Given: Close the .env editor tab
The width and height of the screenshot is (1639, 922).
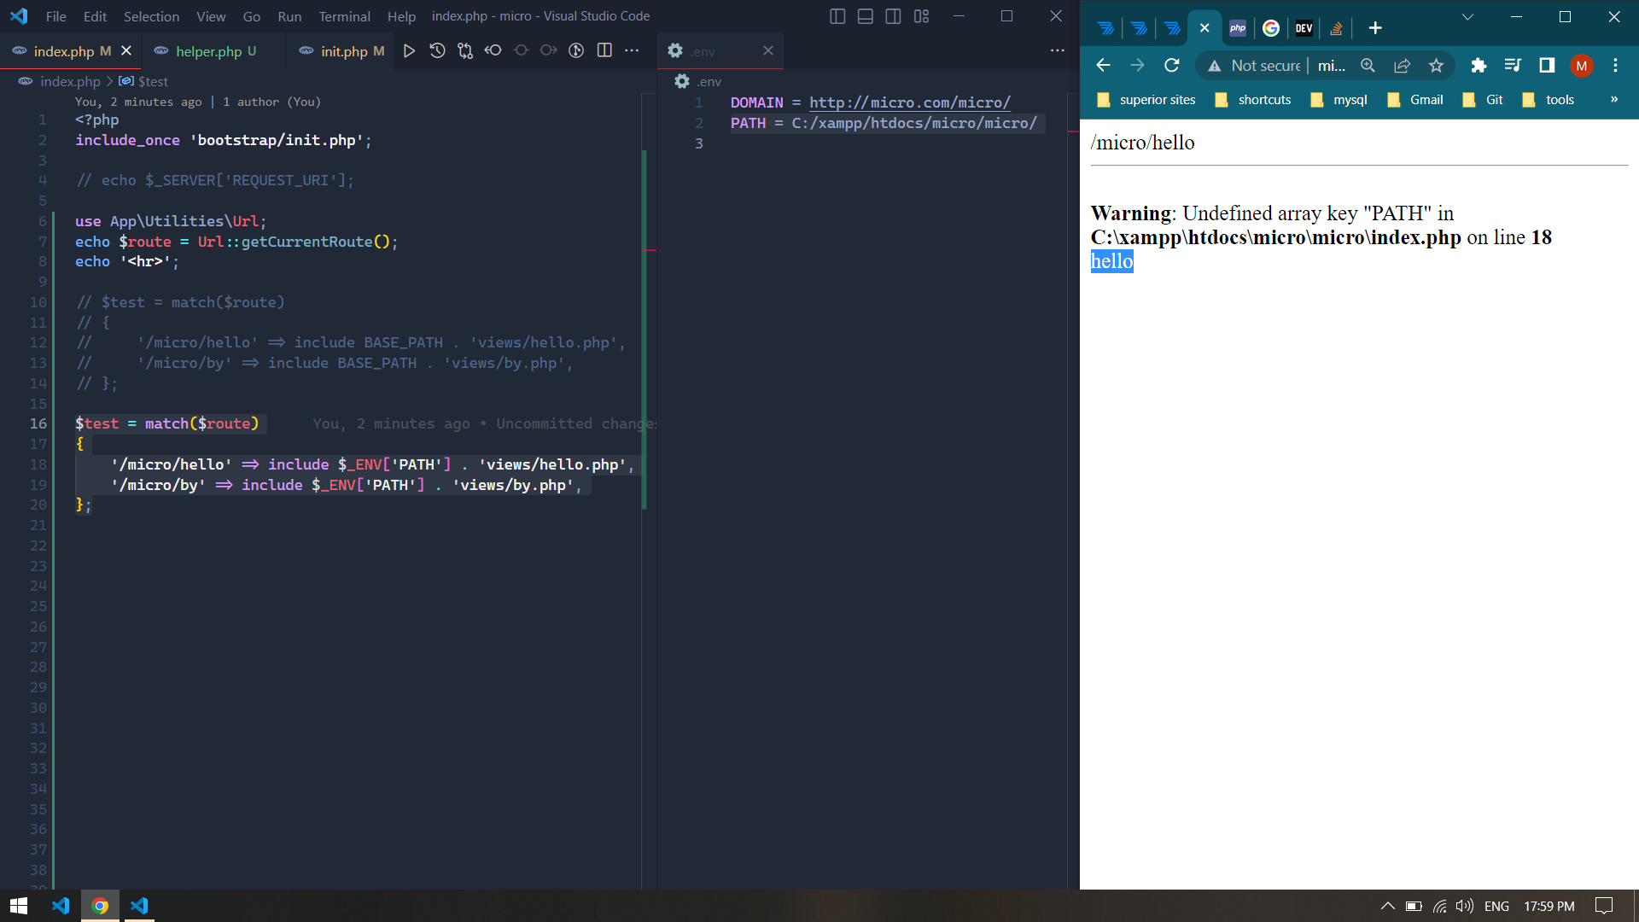Looking at the screenshot, I should pyautogui.click(x=768, y=51).
